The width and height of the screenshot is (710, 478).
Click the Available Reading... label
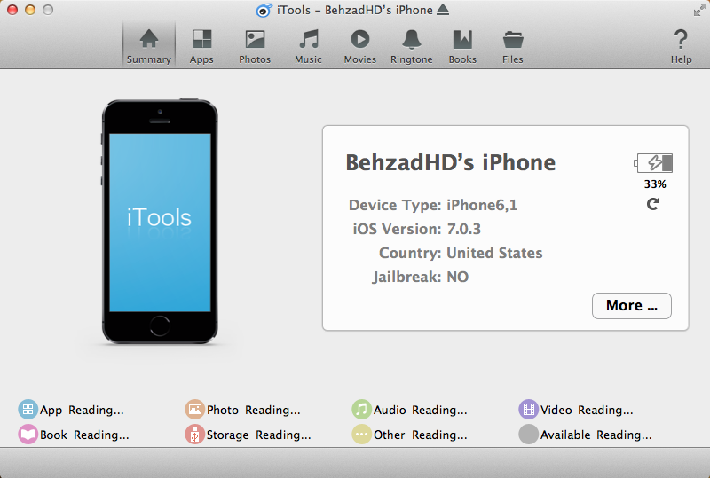pos(596,435)
